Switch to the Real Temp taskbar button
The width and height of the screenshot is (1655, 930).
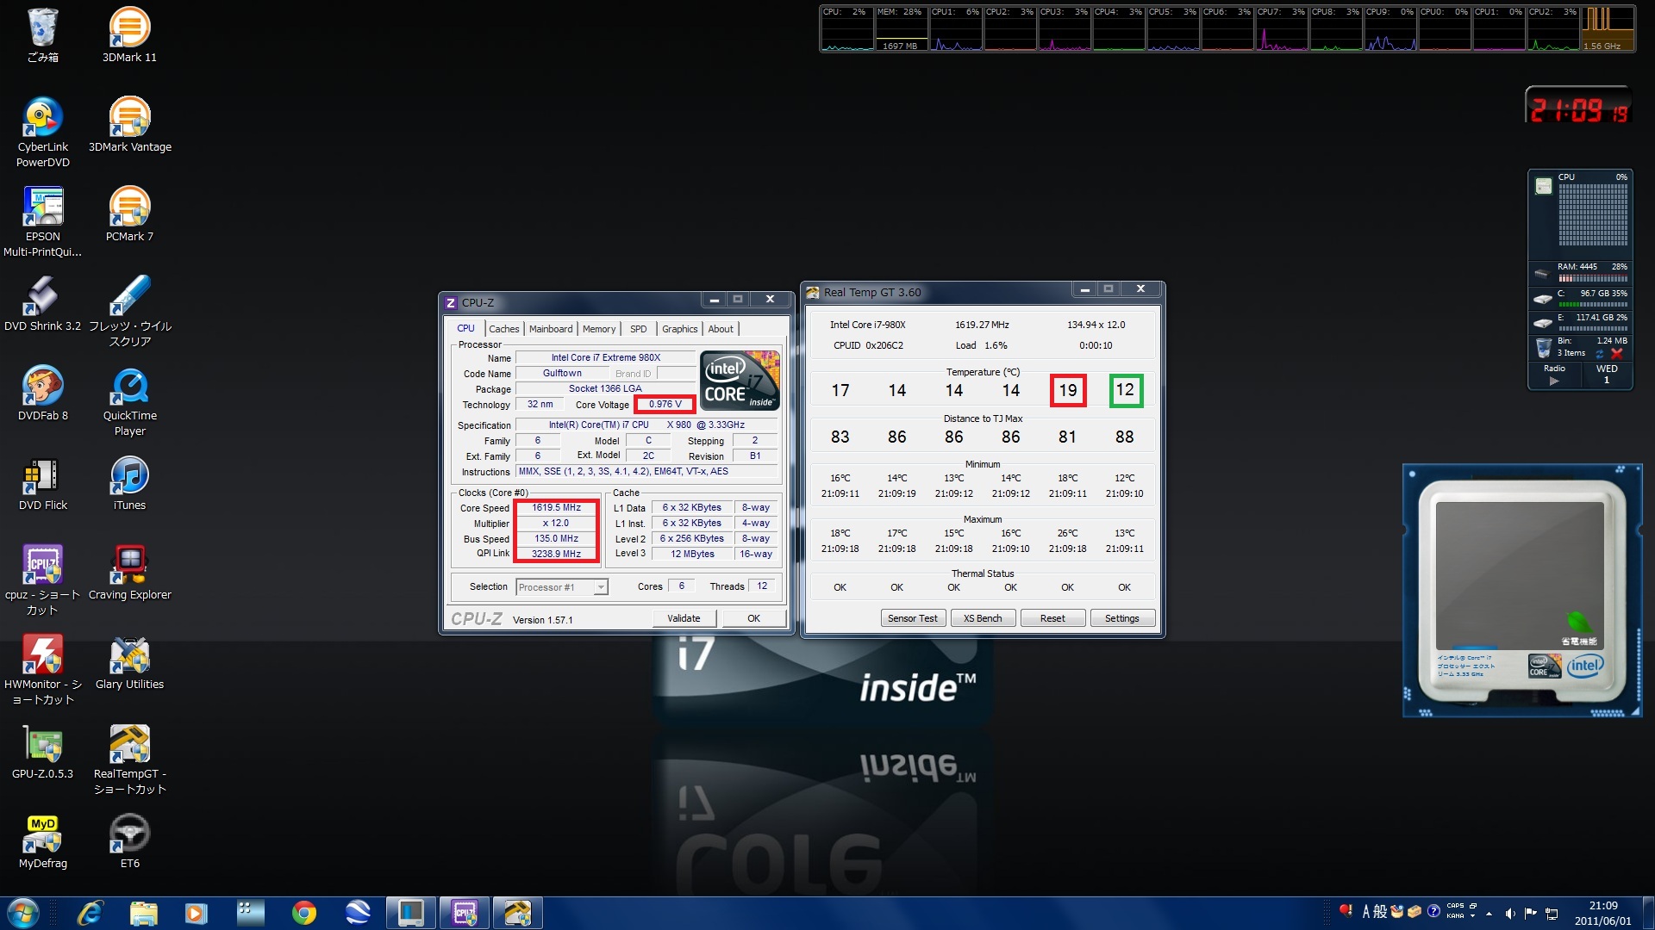point(518,913)
